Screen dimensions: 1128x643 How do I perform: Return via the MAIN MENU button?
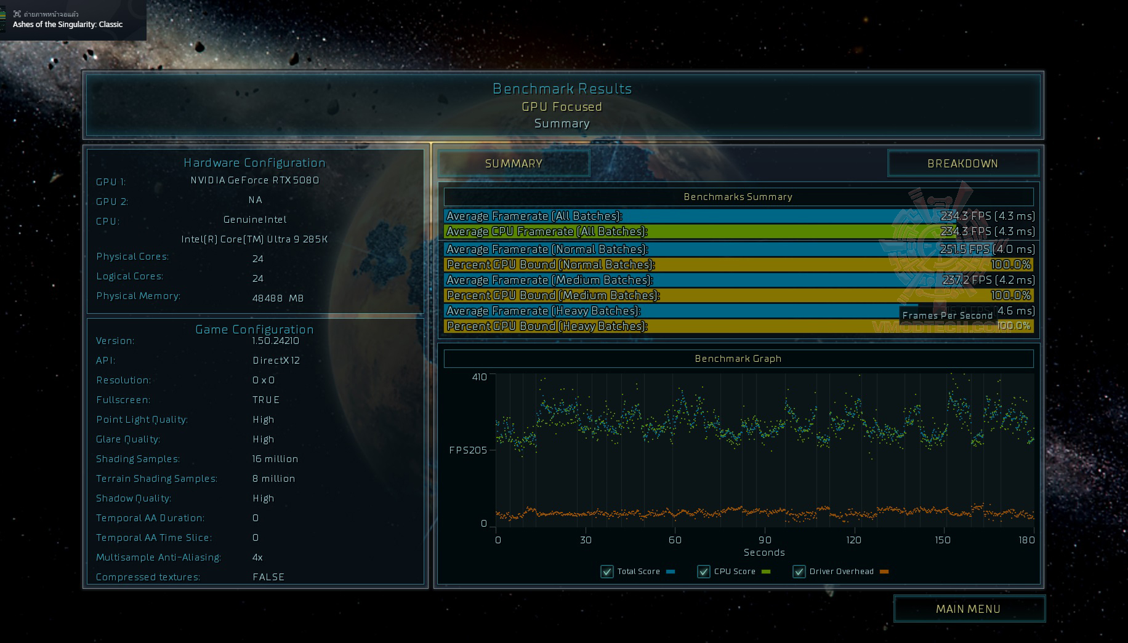point(969,609)
